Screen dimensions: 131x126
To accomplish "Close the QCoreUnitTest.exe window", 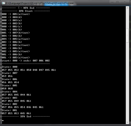I will point(125,2).
